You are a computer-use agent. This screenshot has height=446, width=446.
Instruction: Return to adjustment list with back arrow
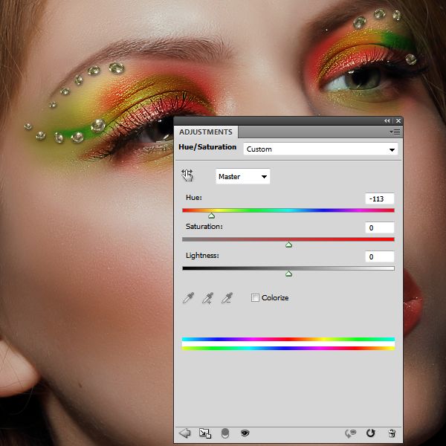(x=185, y=433)
